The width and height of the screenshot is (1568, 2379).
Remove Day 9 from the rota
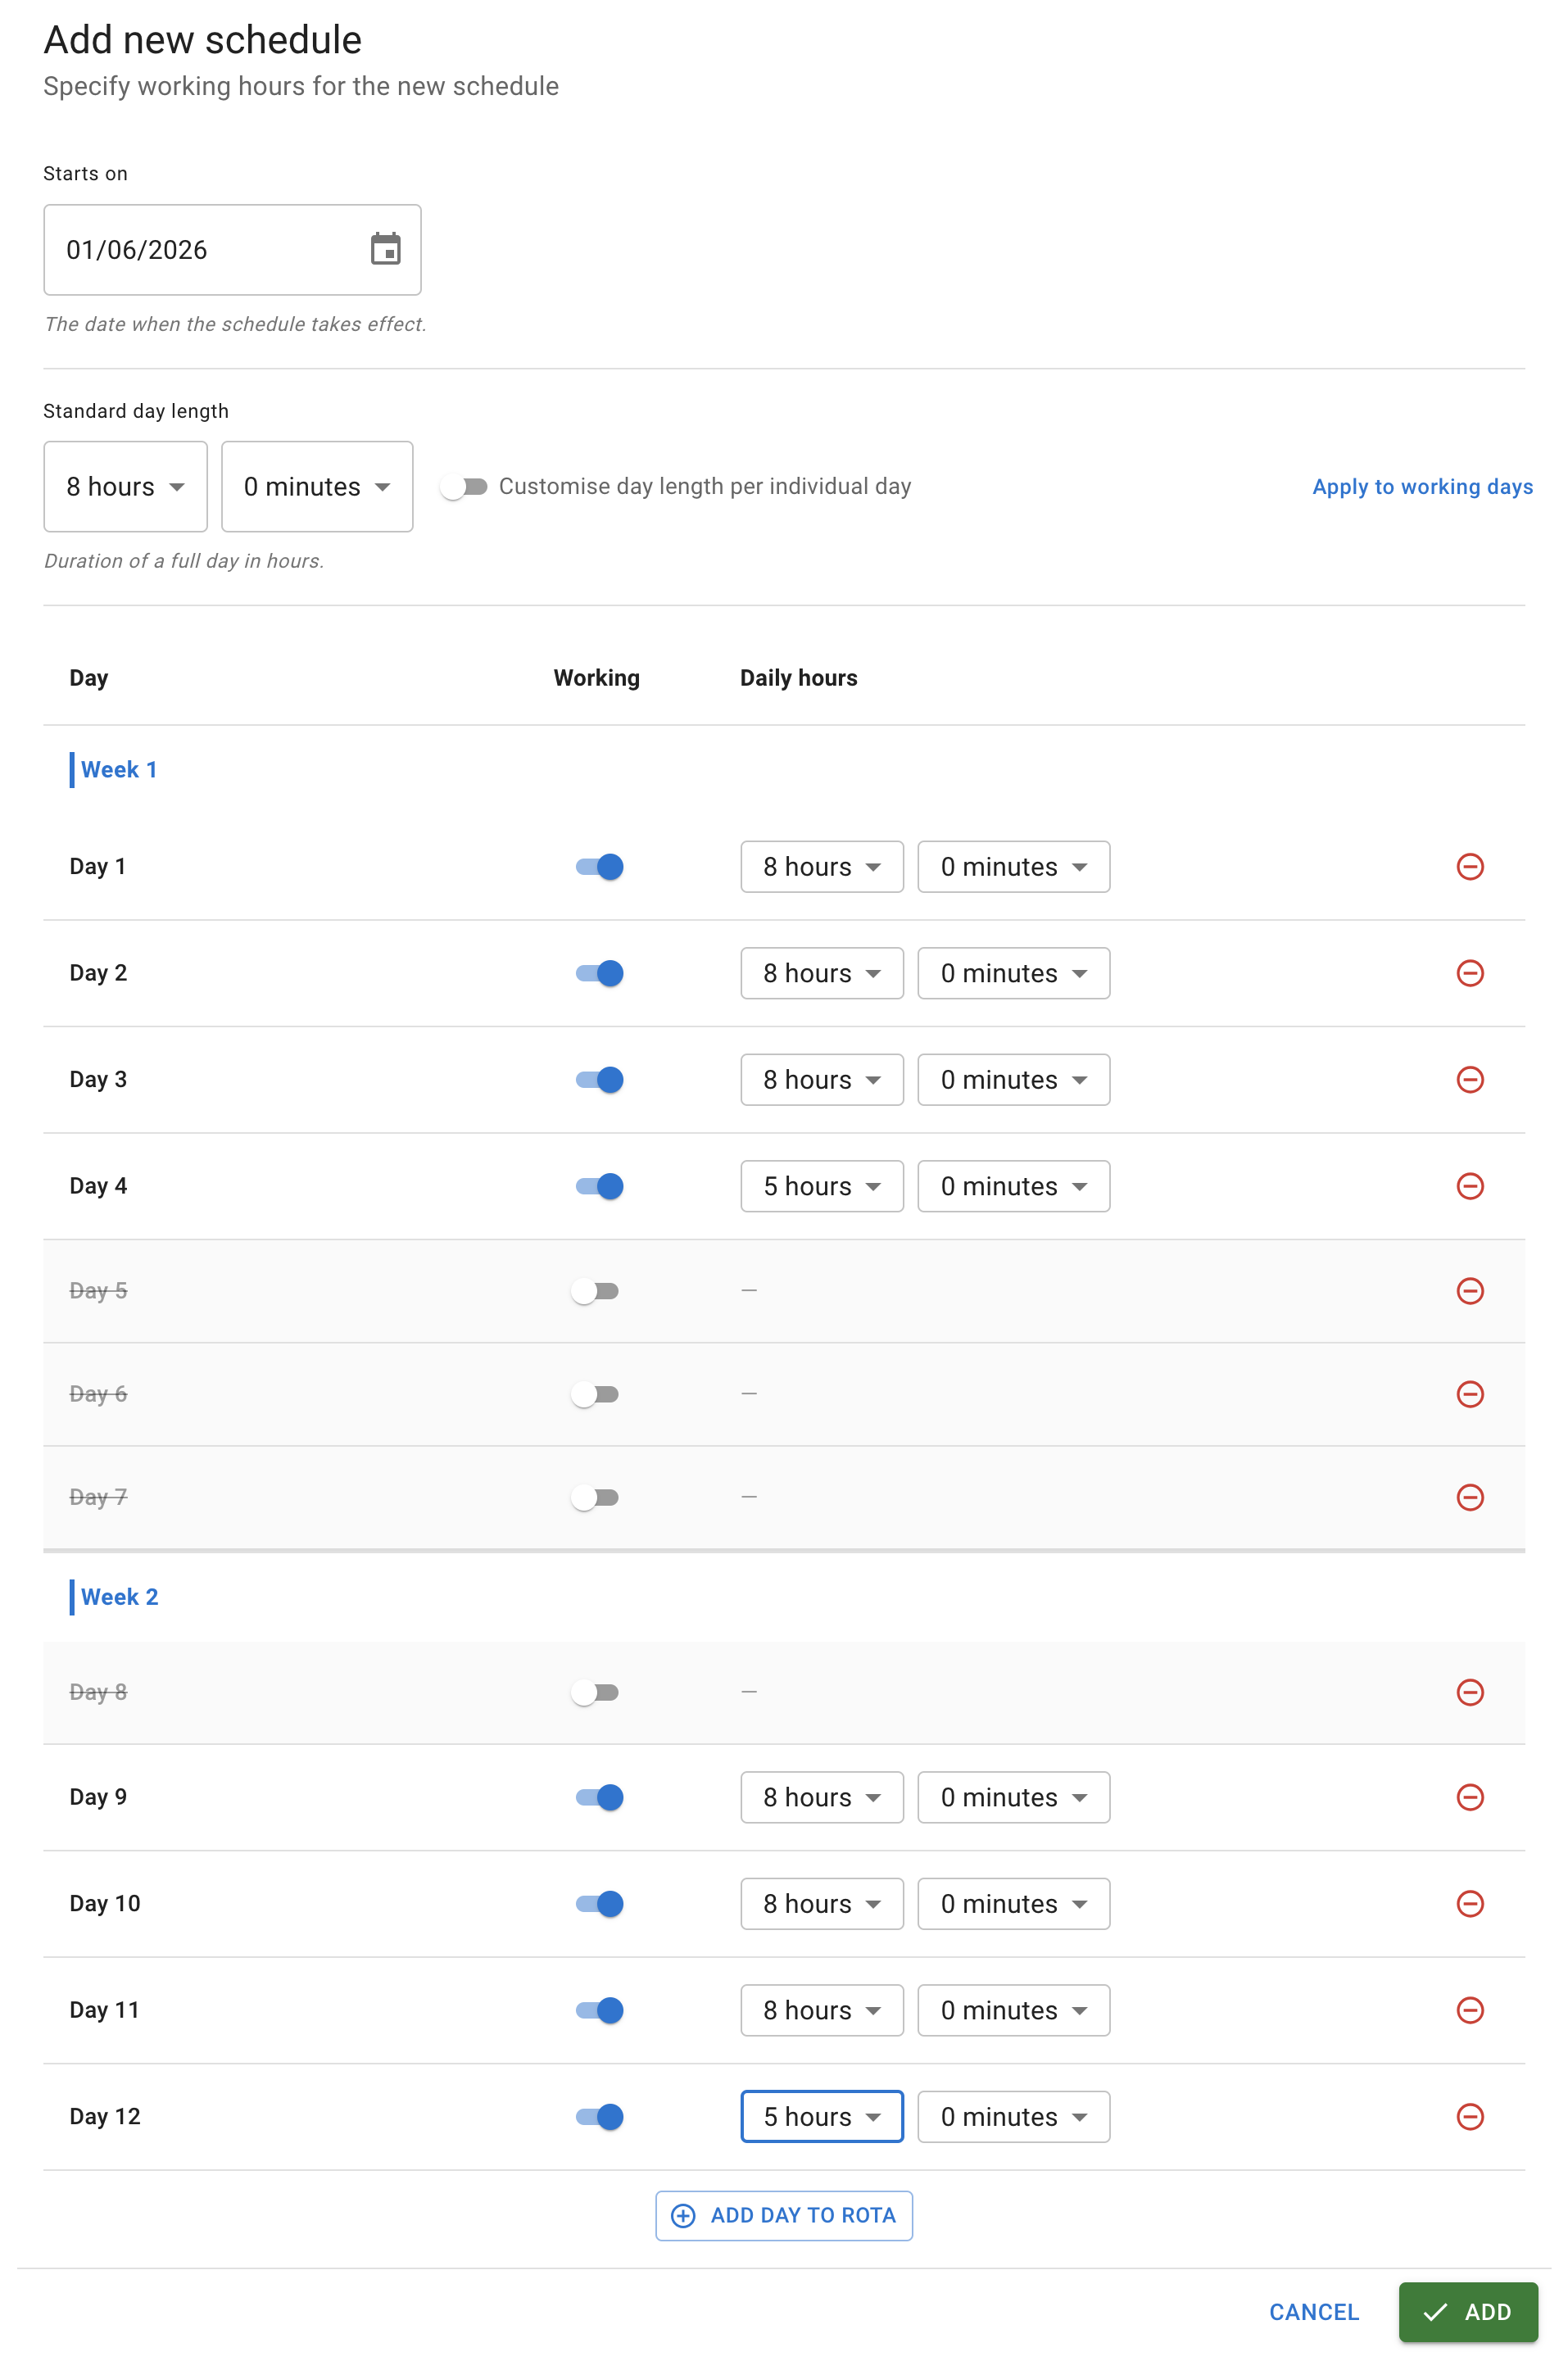(x=1469, y=1797)
